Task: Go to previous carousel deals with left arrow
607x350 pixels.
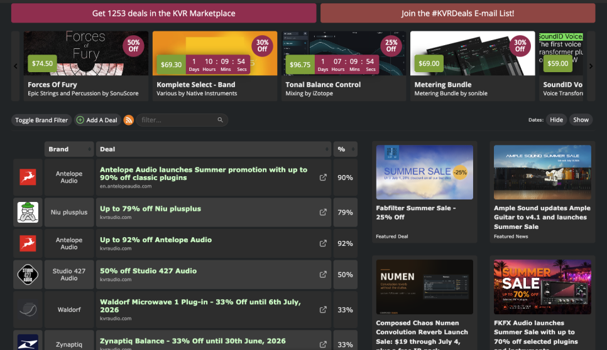Action: (x=16, y=66)
